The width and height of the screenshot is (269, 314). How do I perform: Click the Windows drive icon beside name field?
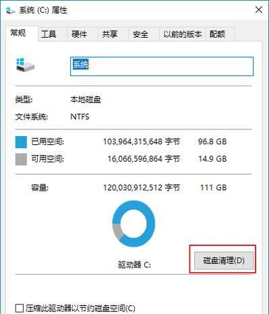25,65
